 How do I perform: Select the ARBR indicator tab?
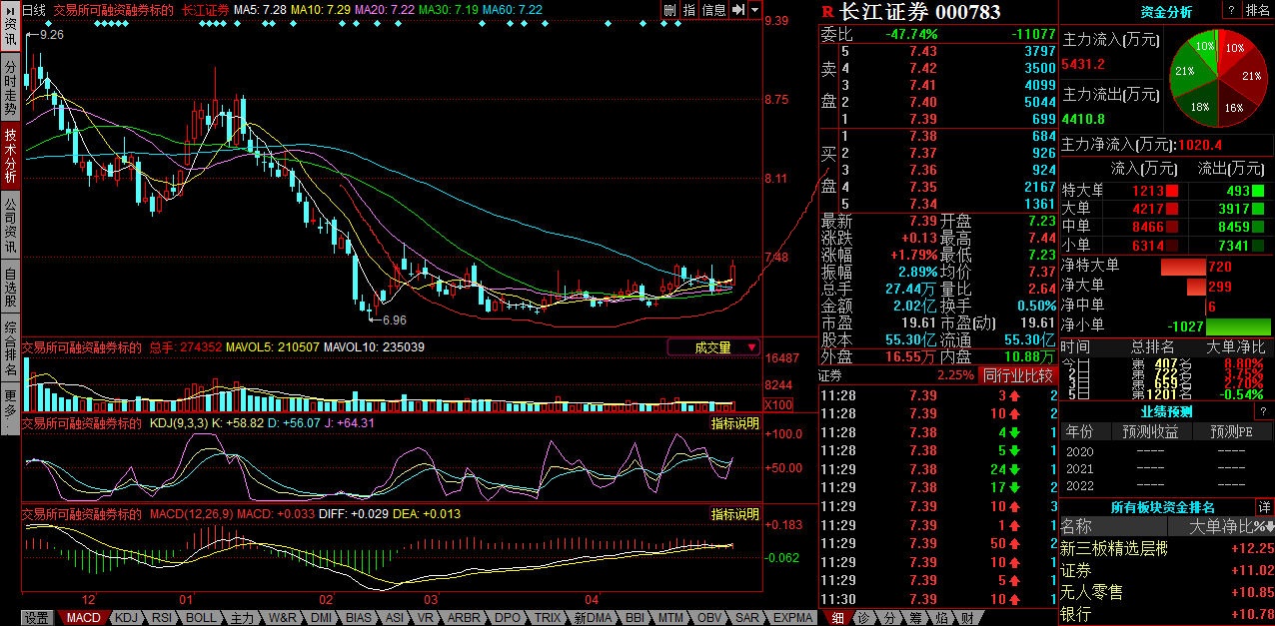(x=464, y=618)
